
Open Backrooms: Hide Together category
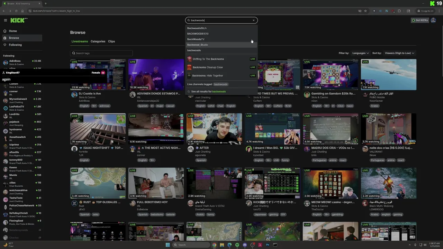[x=221, y=76]
